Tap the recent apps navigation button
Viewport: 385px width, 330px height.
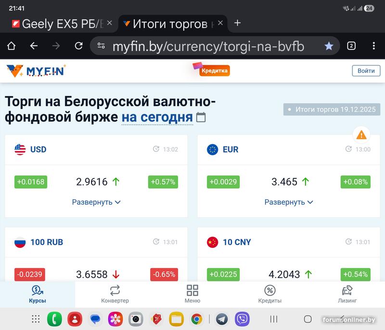click(x=274, y=319)
